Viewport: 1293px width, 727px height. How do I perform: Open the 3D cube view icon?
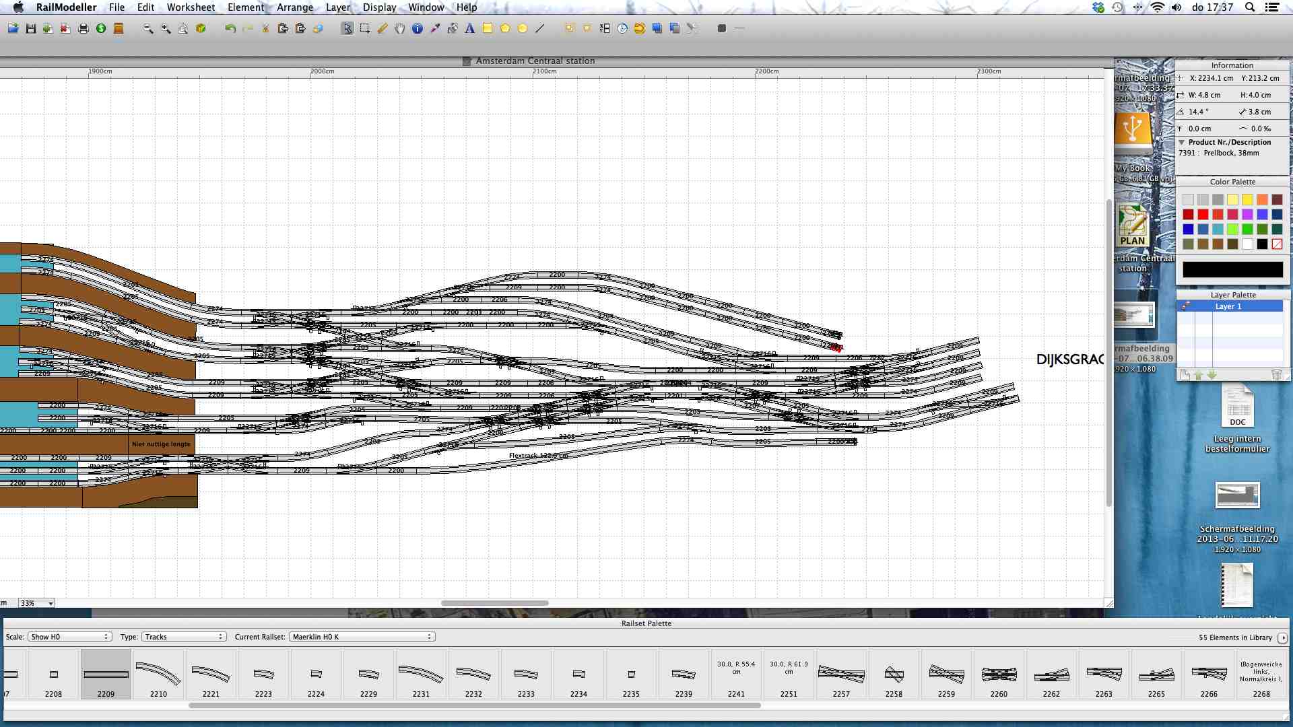tap(201, 28)
